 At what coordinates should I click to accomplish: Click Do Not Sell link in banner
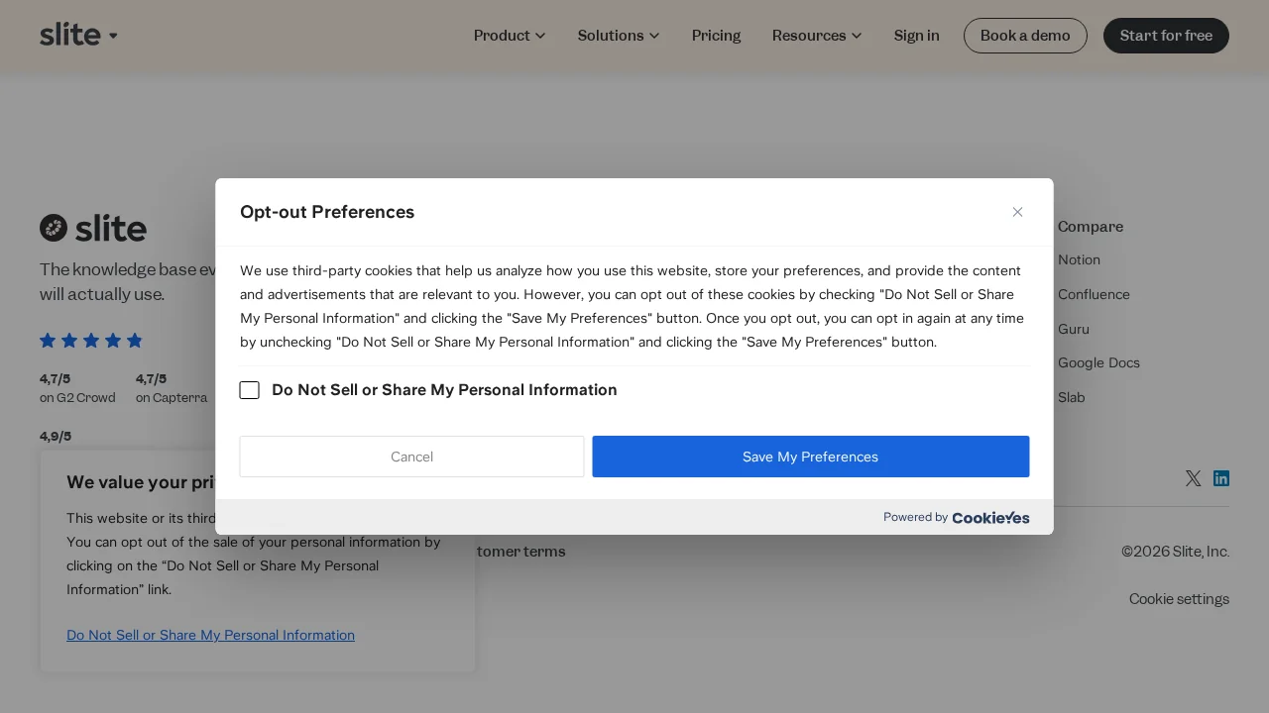tap(210, 635)
